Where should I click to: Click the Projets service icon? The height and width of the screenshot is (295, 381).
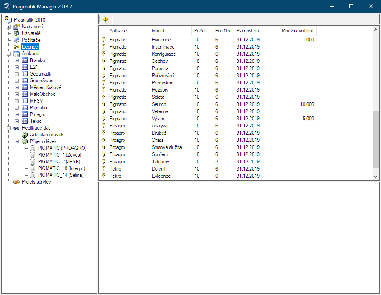[x=17, y=182]
